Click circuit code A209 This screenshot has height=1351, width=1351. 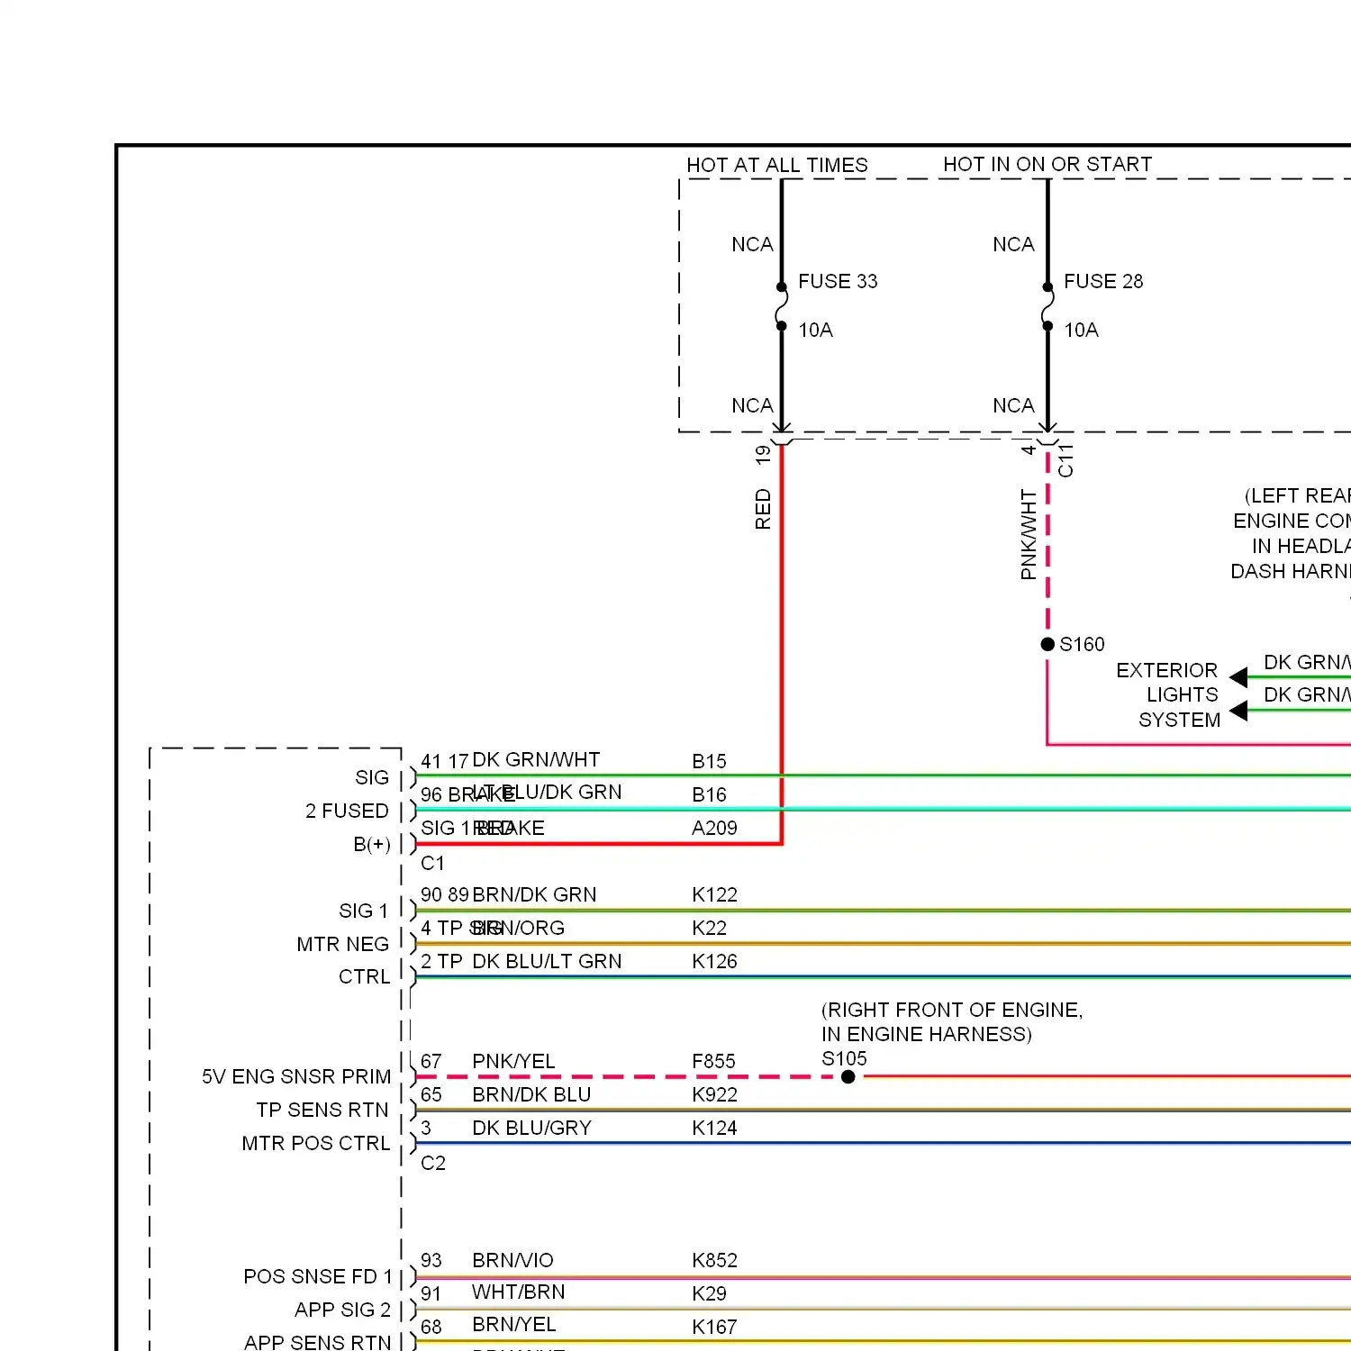tap(714, 828)
